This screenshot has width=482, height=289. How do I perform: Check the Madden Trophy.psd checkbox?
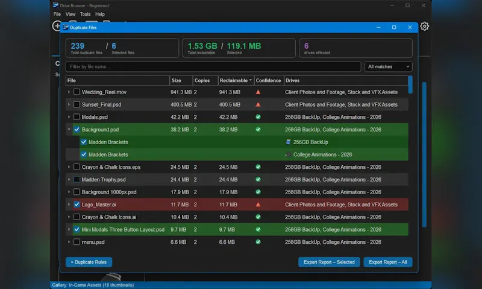coord(77,179)
